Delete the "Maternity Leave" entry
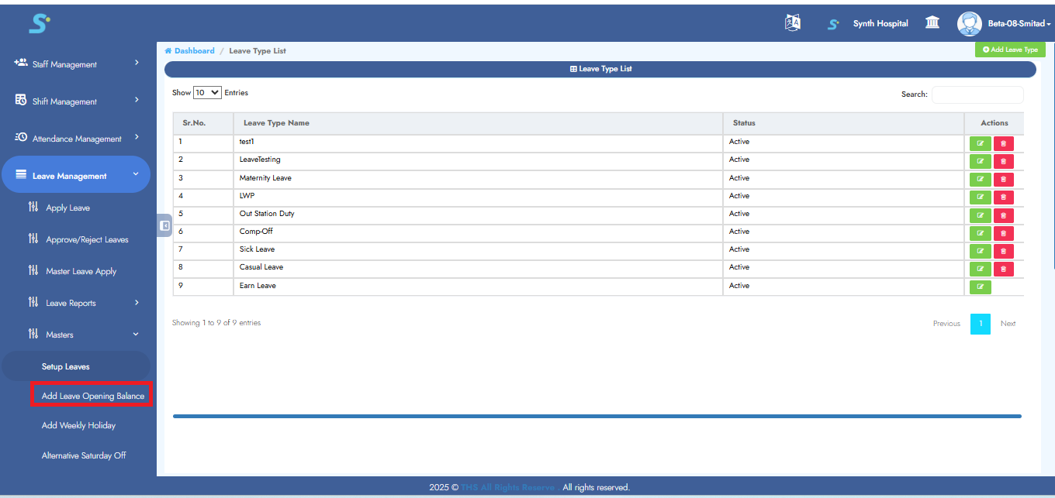The image size is (1055, 498). [x=1003, y=179]
